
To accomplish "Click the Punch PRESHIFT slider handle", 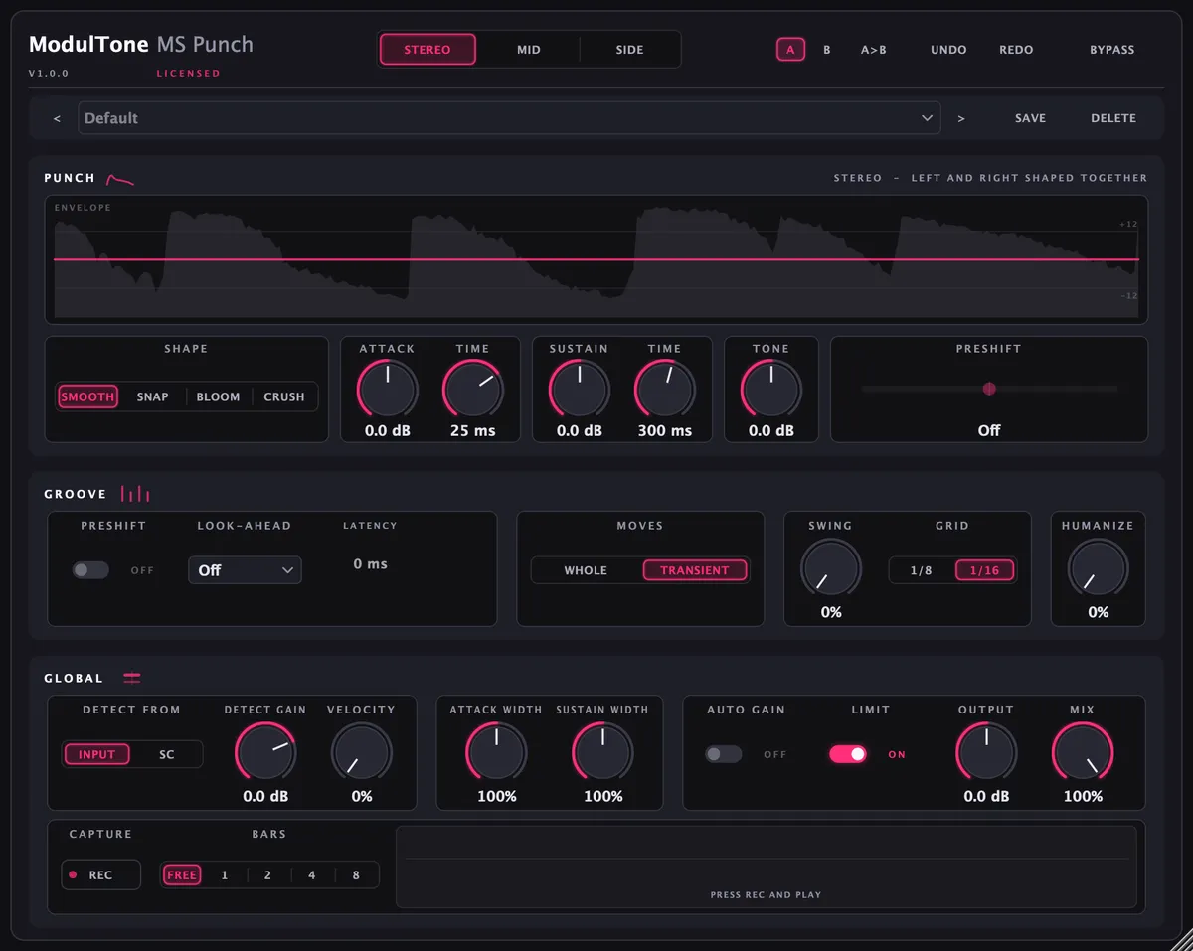I will (x=989, y=389).
